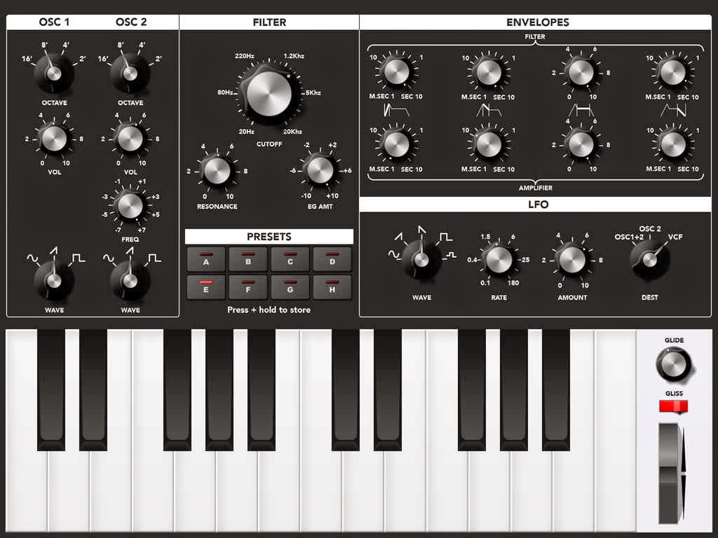The height and width of the screenshot is (538, 718).
Task: Click the GLIDE knob
Action: (674, 364)
